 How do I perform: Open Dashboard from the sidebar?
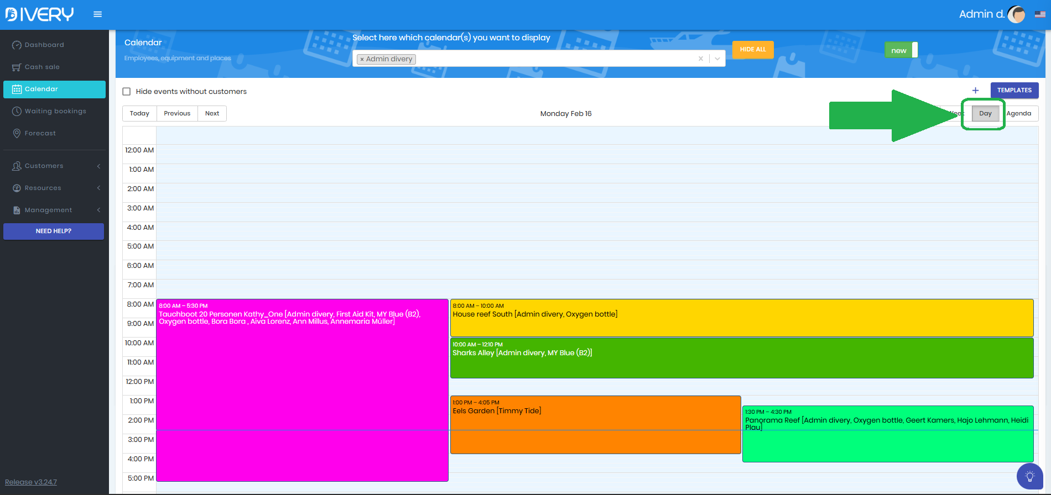click(x=44, y=45)
